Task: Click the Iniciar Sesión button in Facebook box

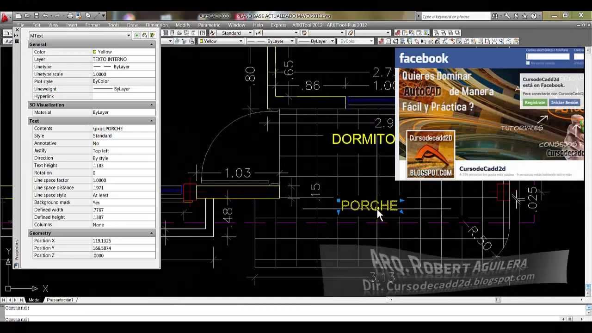Action: coord(564,102)
